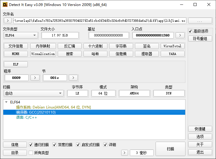This screenshot has width=216, height=159.
Task: Click the arrow button beside the file path
Action: [7, 21]
